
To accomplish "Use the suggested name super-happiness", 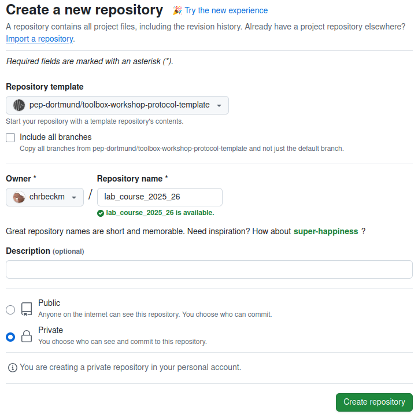I will point(325,231).
